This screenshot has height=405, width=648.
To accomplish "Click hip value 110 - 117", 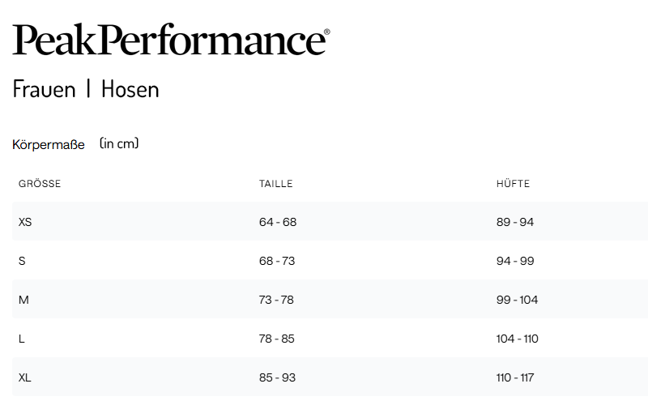I will tap(515, 377).
